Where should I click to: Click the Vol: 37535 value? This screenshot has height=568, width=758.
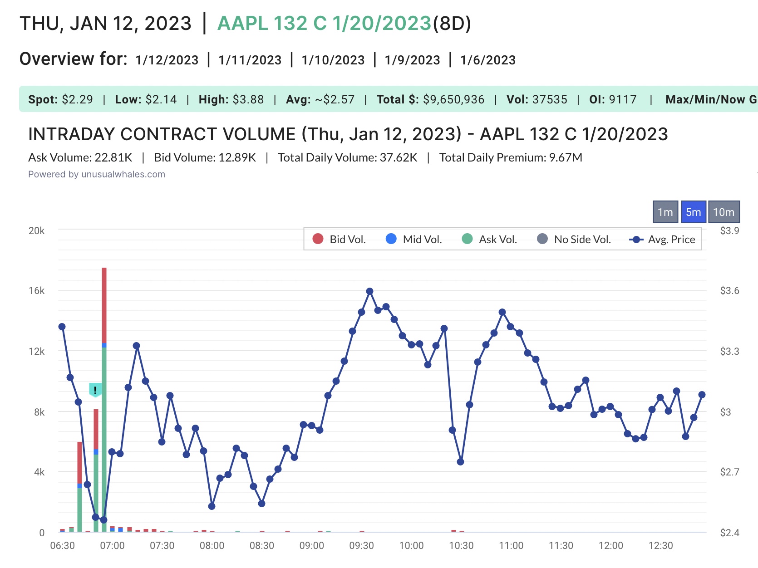pos(537,99)
